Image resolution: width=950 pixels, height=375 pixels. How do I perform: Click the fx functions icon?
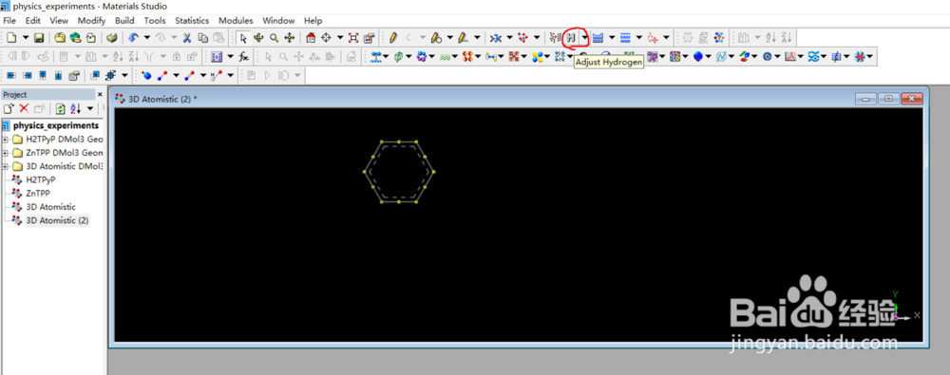pyautogui.click(x=243, y=57)
